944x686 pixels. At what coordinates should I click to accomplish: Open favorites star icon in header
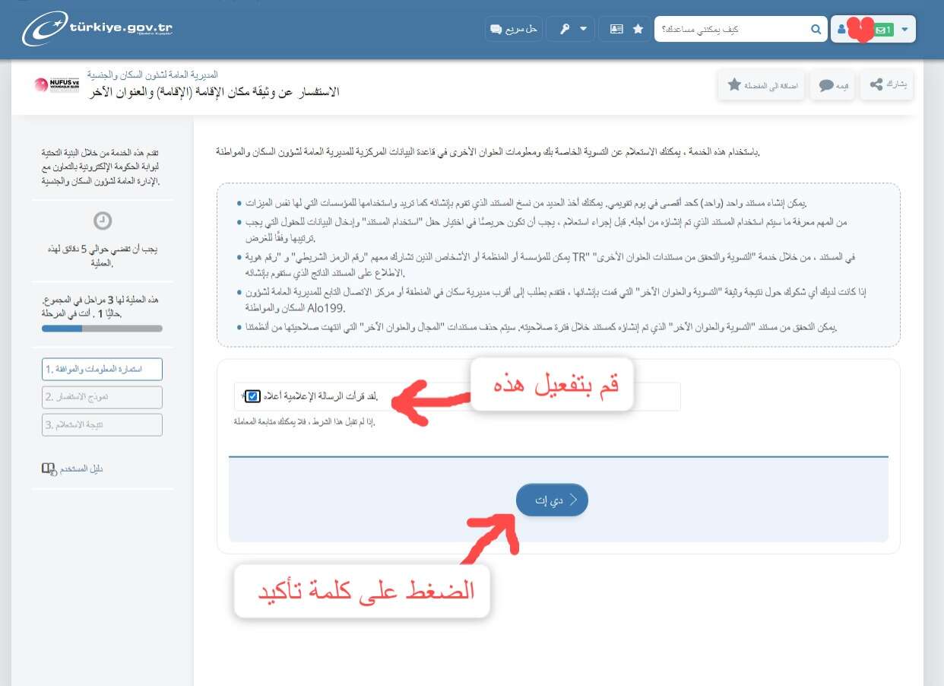[x=638, y=30]
